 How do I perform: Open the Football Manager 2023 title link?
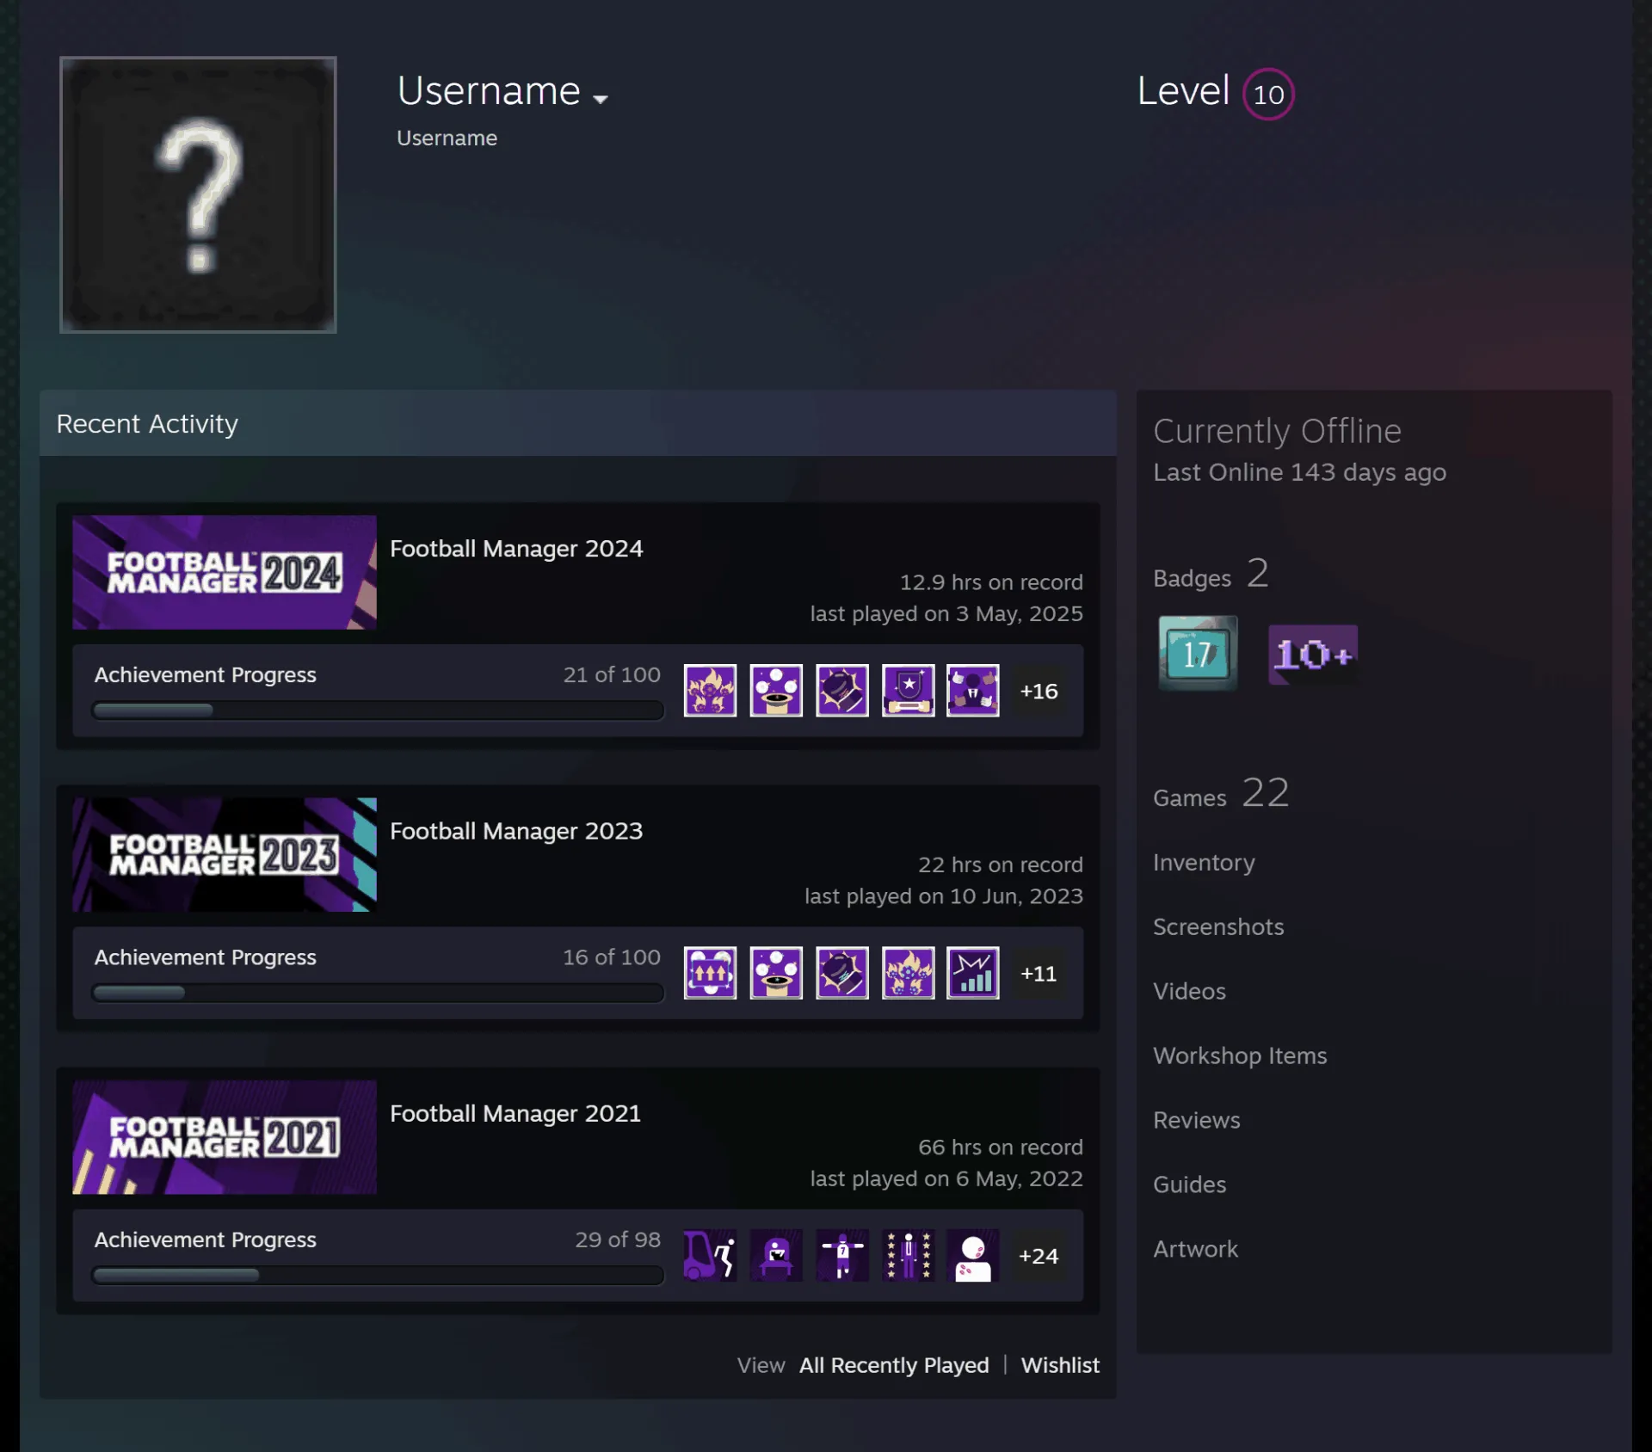[516, 831]
